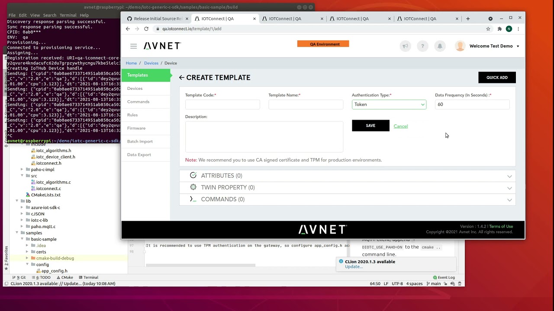
Task: Click the main git branch indicator in CLion
Action: (x=434, y=284)
